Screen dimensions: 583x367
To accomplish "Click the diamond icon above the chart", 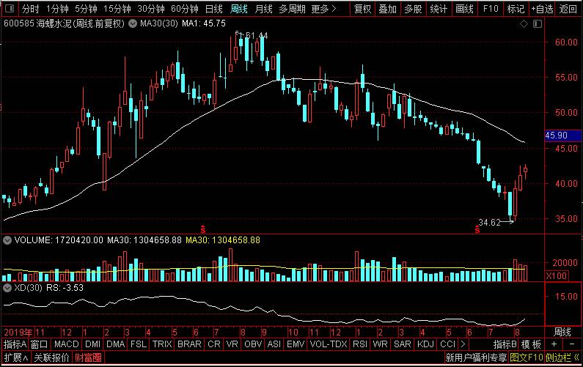I will [524, 23].
